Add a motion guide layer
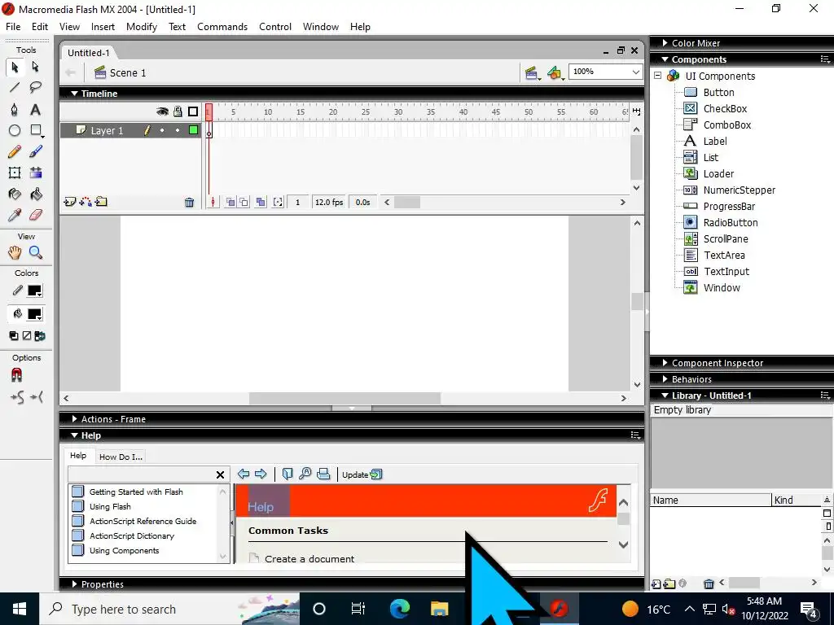The image size is (834, 625). click(85, 202)
